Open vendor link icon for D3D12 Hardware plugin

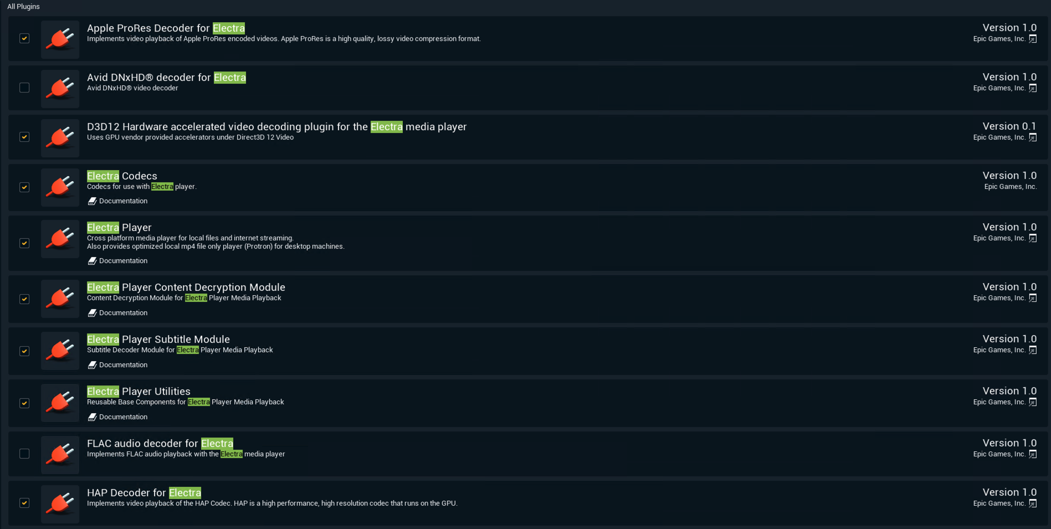(x=1033, y=137)
